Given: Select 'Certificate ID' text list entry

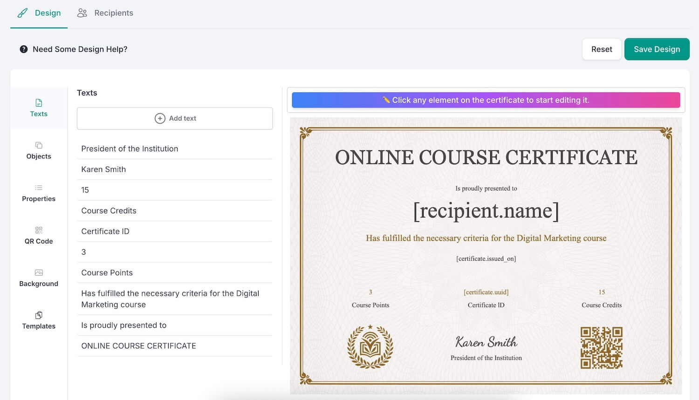Looking at the screenshot, I should 105,231.
